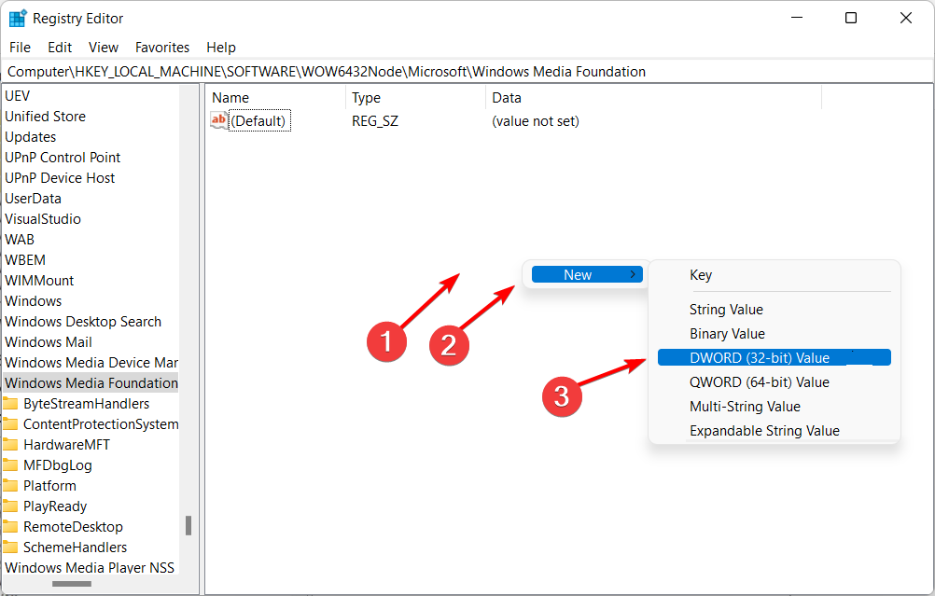Create a QWORD (64-bit) Value
Screen dimensions: 935x596
(x=774, y=382)
